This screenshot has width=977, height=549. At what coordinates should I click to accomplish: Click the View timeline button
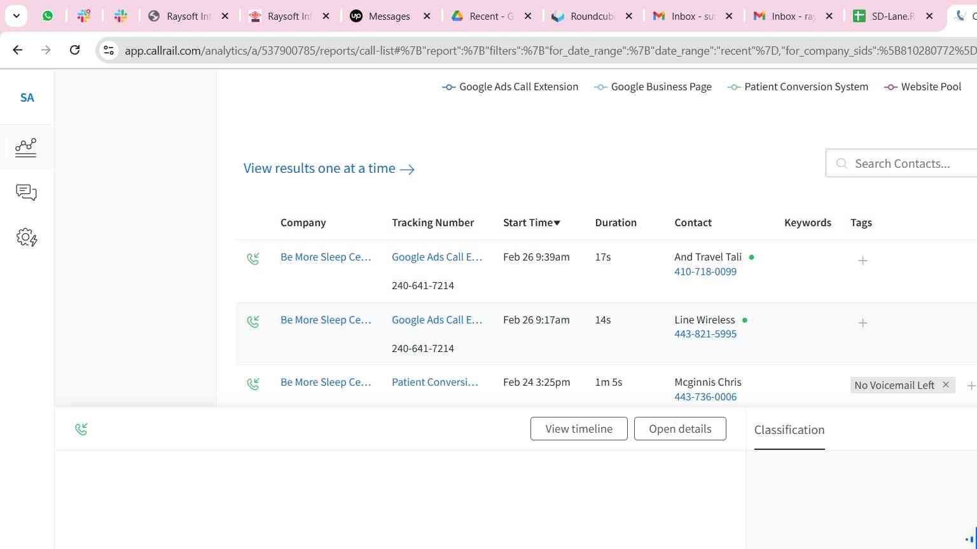(579, 429)
